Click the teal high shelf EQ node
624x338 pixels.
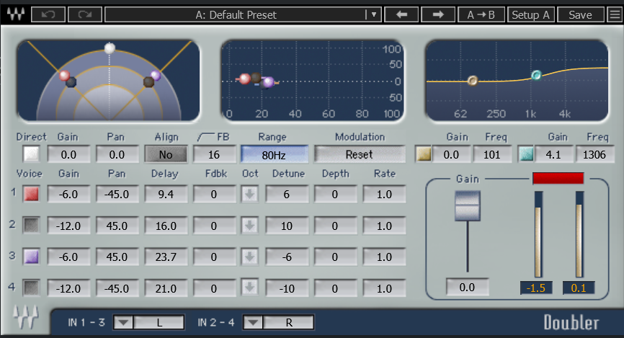point(536,75)
